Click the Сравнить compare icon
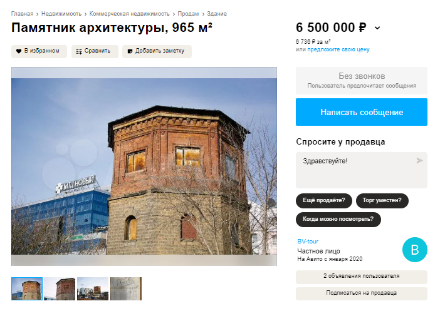Image resolution: width=440 pixels, height=311 pixels. pos(79,51)
